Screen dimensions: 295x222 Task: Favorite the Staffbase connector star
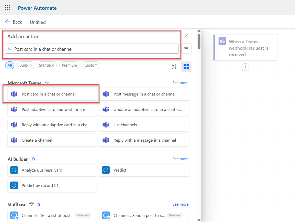pos(39,204)
